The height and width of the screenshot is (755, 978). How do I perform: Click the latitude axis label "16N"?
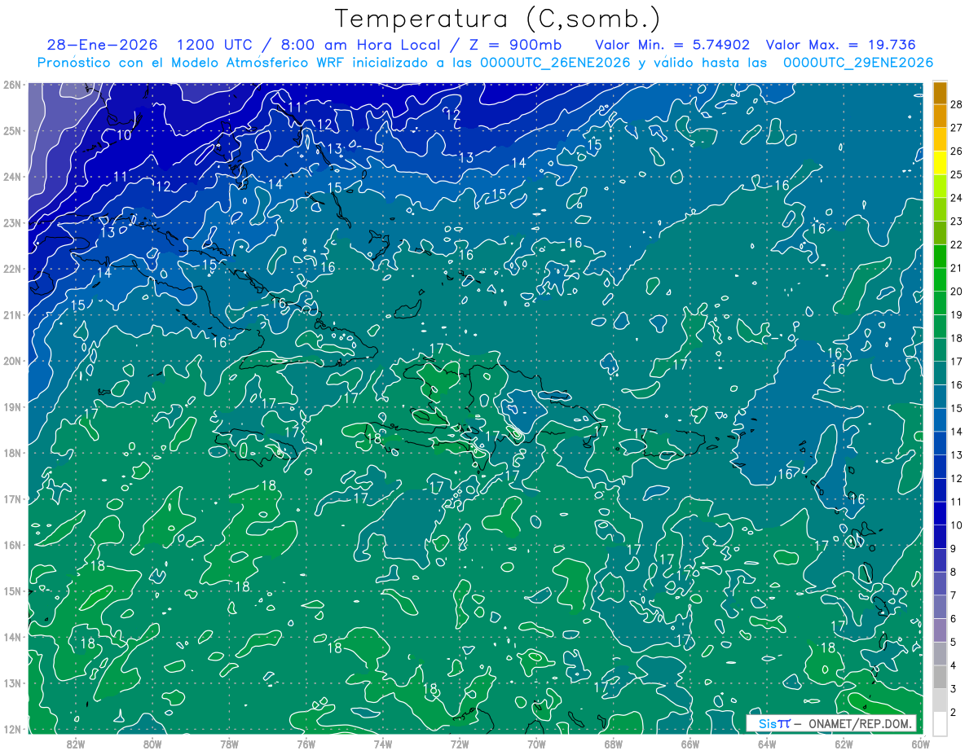pos(12,545)
